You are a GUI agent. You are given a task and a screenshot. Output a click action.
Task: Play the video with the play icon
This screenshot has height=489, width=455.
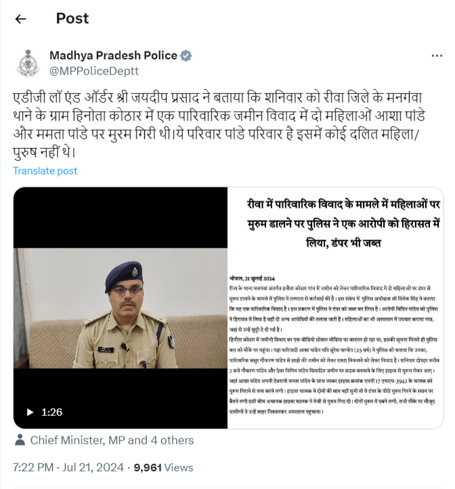pyautogui.click(x=30, y=413)
